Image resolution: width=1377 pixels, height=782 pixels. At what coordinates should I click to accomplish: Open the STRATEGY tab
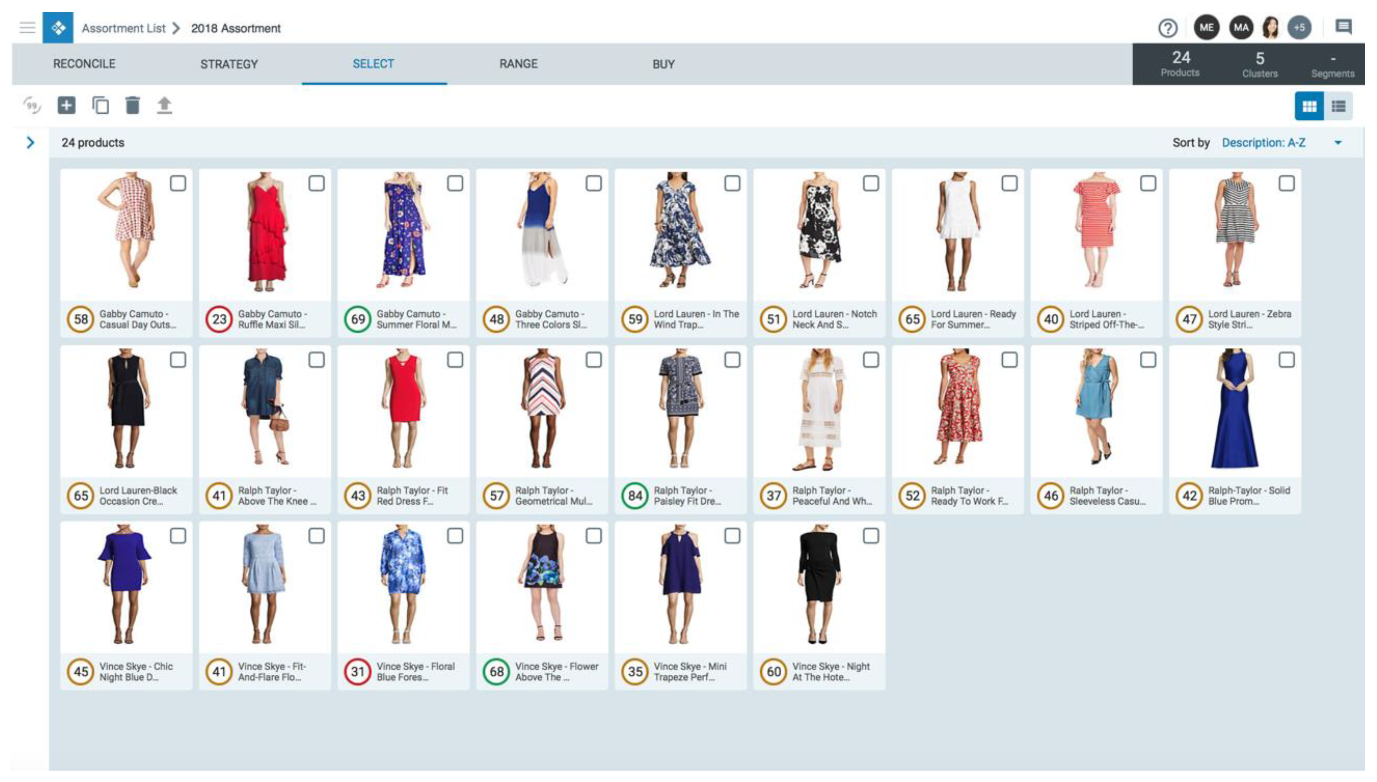tap(229, 64)
